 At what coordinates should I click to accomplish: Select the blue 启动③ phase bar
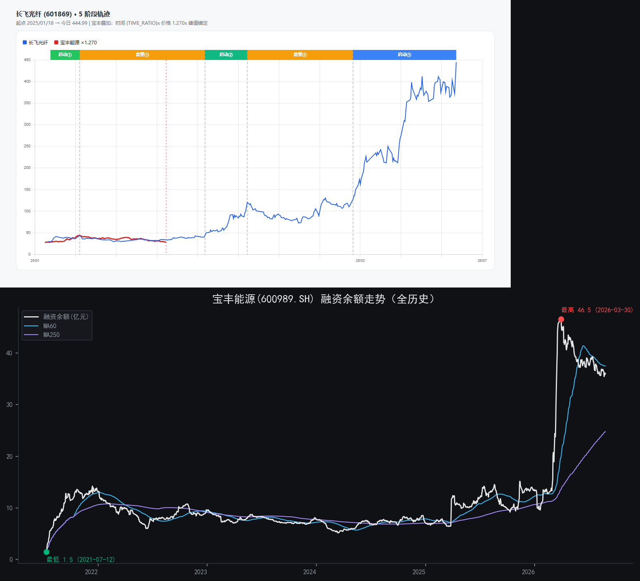point(405,55)
